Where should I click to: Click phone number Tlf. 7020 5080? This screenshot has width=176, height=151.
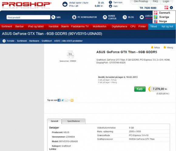pyautogui.click(x=148, y=8)
